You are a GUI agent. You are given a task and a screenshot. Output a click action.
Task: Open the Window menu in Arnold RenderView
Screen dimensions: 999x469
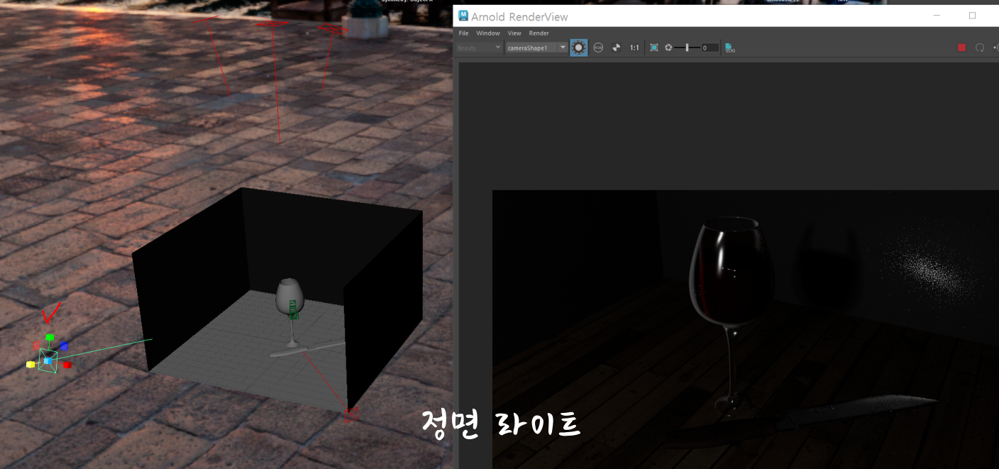488,33
